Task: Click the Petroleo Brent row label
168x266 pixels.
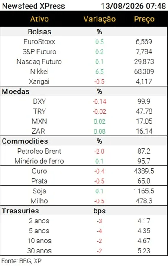Action: coord(39,151)
